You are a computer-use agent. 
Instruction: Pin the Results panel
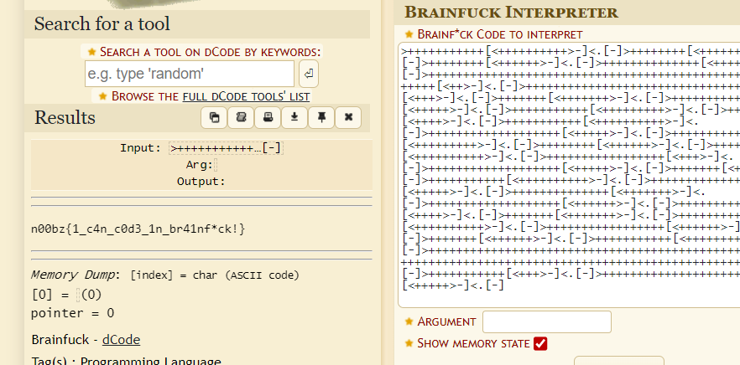321,118
